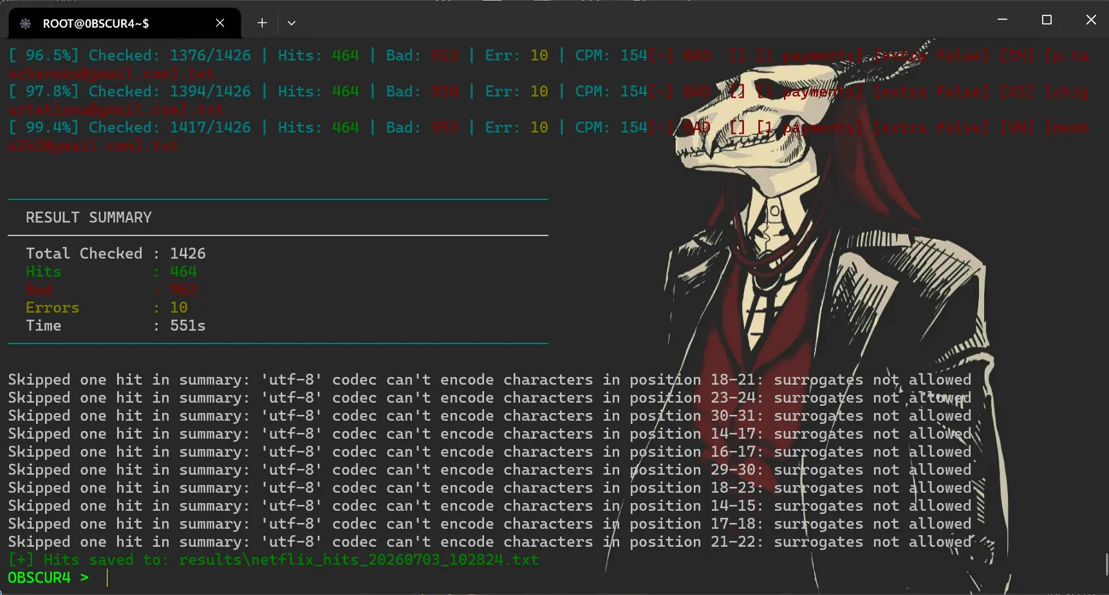
Task: Click the green 'Hits saved to' results line
Action: [x=274, y=560]
